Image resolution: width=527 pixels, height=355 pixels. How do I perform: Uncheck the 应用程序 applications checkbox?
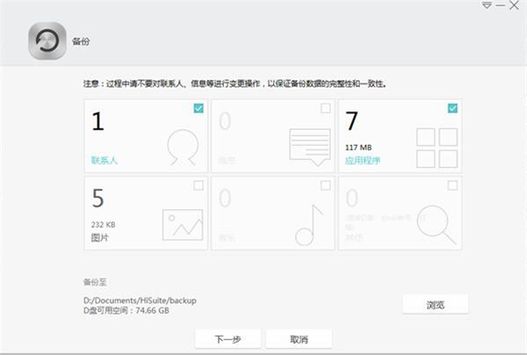point(452,108)
